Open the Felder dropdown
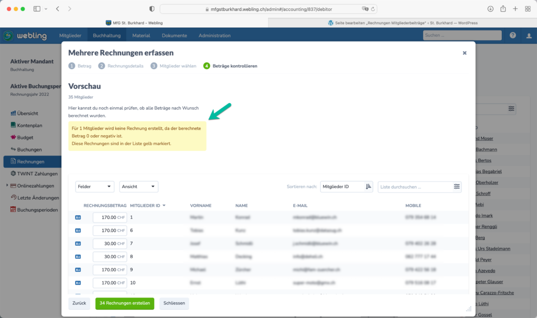This screenshot has width=537, height=318. [94, 187]
